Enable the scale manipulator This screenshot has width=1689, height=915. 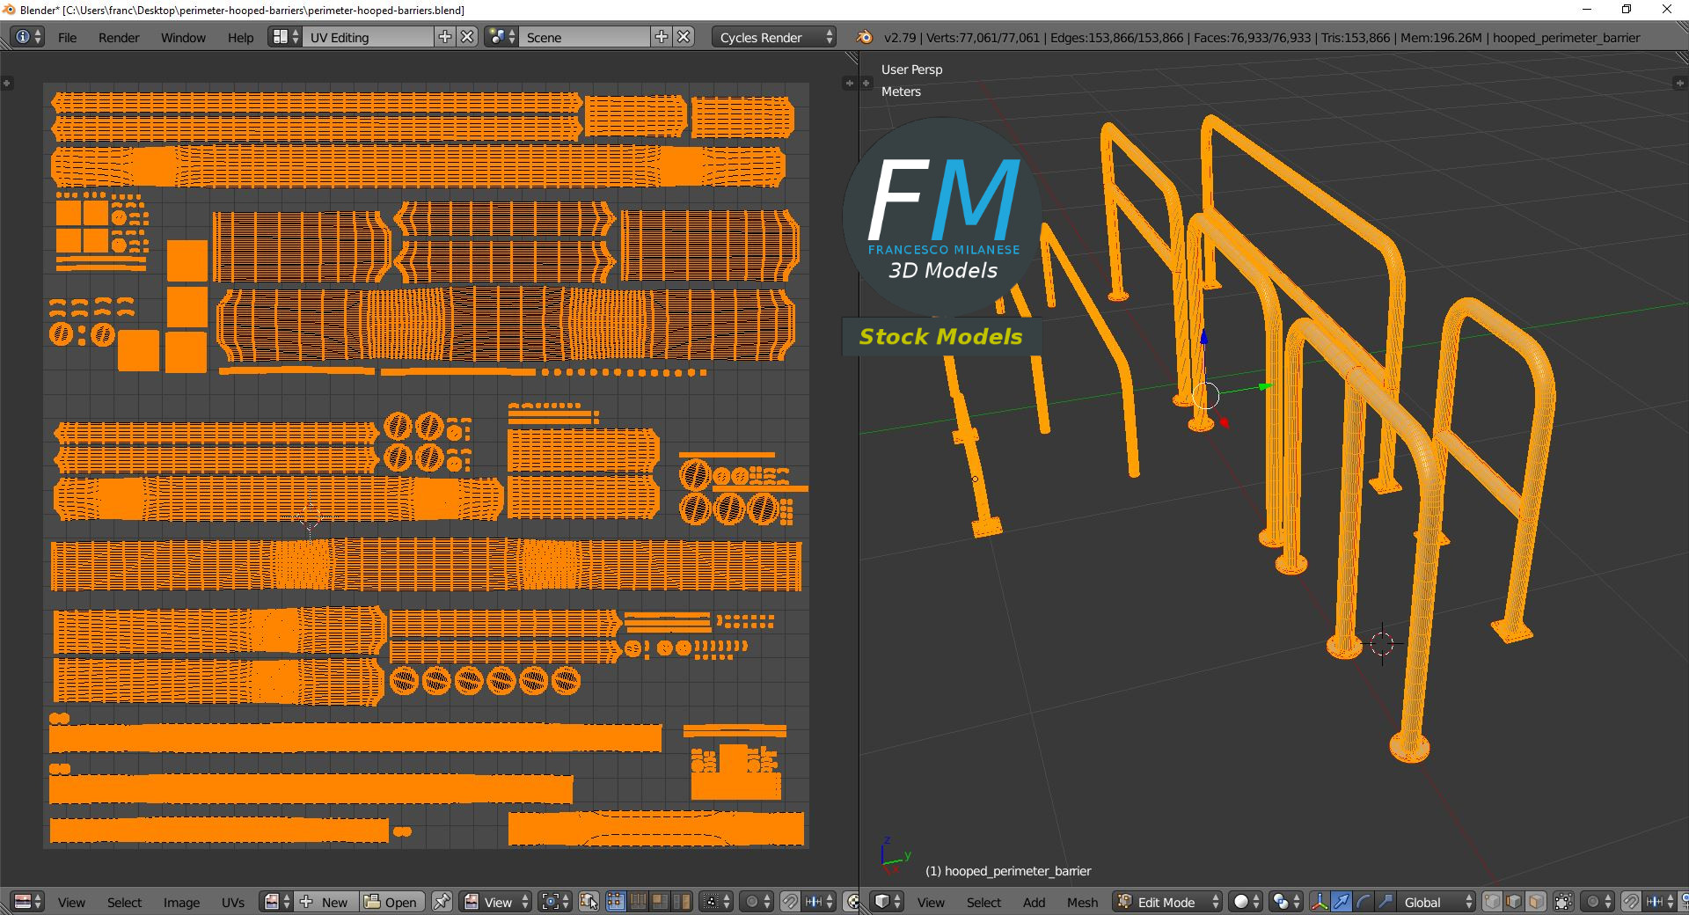click(1386, 902)
